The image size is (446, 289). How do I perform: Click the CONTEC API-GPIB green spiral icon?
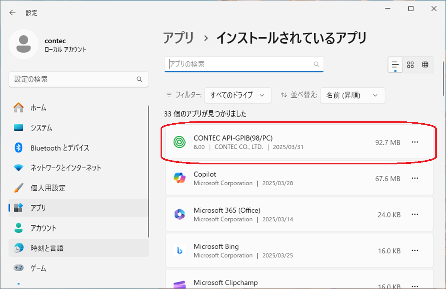[179, 142]
